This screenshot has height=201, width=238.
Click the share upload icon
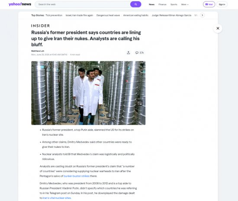(x=129, y=53)
